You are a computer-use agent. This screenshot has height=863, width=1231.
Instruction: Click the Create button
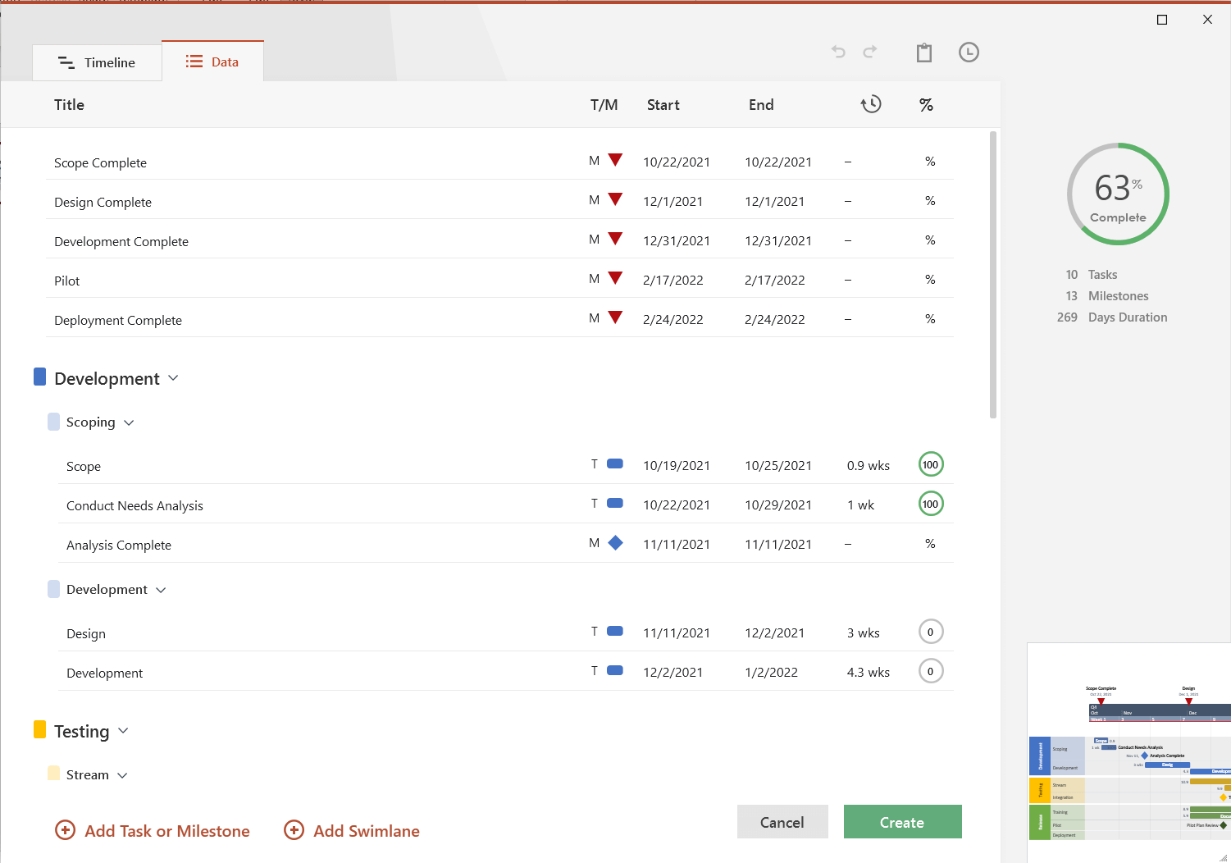click(x=902, y=821)
